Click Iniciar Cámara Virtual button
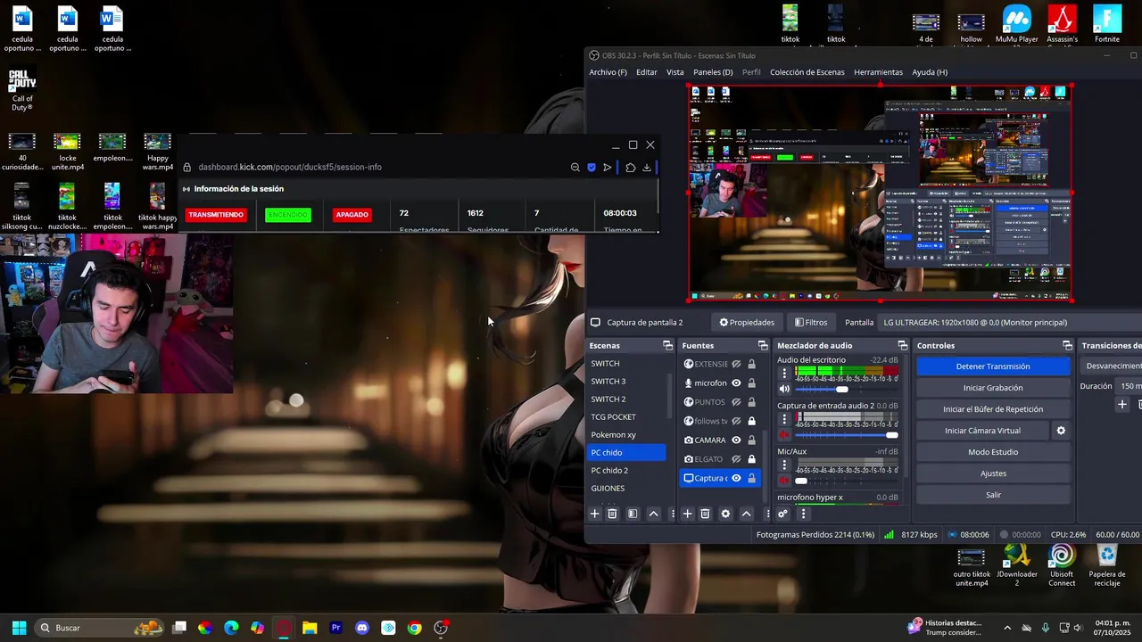1142x642 pixels. coord(982,431)
